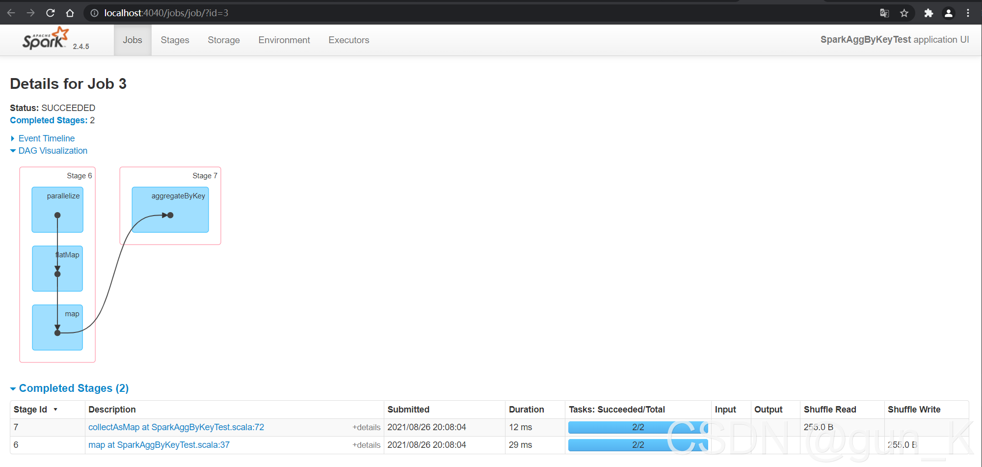Bookmark this page with the star icon

point(904,13)
